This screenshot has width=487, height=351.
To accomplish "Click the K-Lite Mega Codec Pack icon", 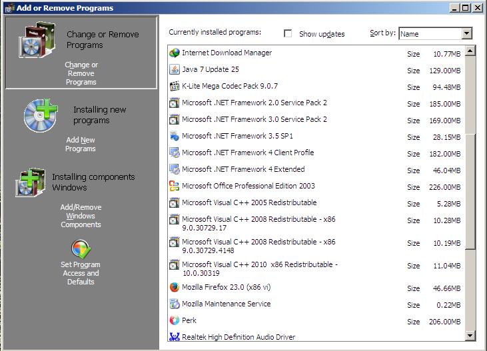I will (175, 86).
